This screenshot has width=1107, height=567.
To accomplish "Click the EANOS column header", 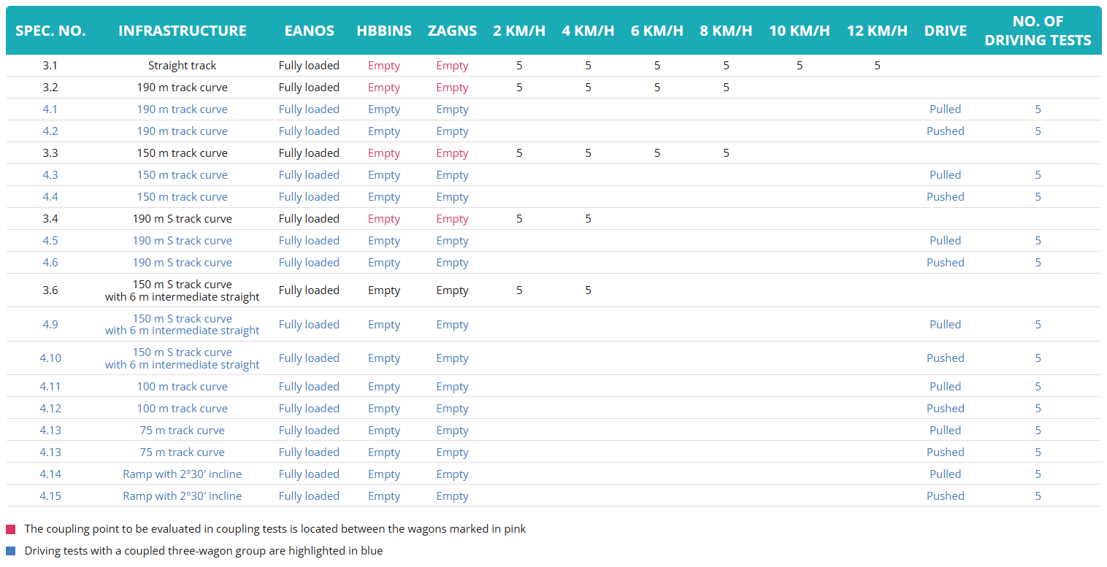I will (309, 31).
